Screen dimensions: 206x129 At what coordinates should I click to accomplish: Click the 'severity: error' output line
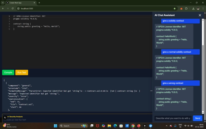click(x=18, y=96)
